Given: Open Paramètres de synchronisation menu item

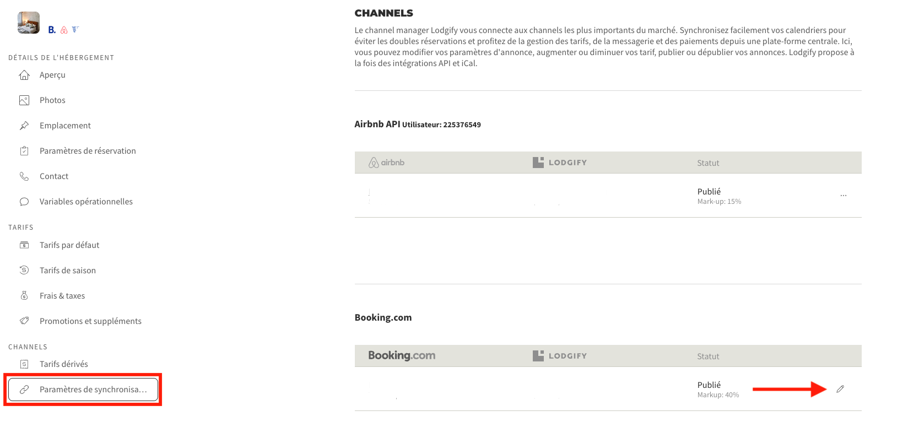Looking at the screenshot, I should pyautogui.click(x=83, y=390).
